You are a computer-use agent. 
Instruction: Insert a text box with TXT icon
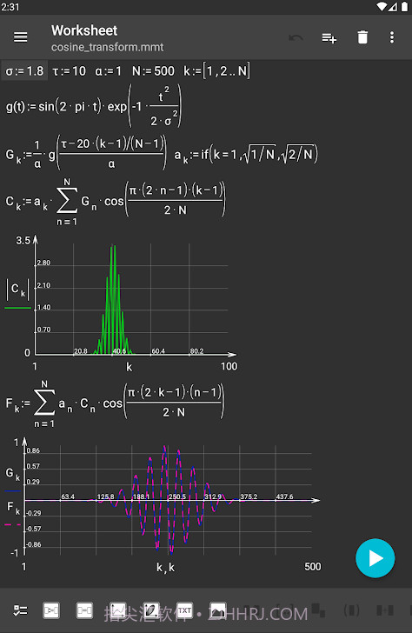click(185, 610)
